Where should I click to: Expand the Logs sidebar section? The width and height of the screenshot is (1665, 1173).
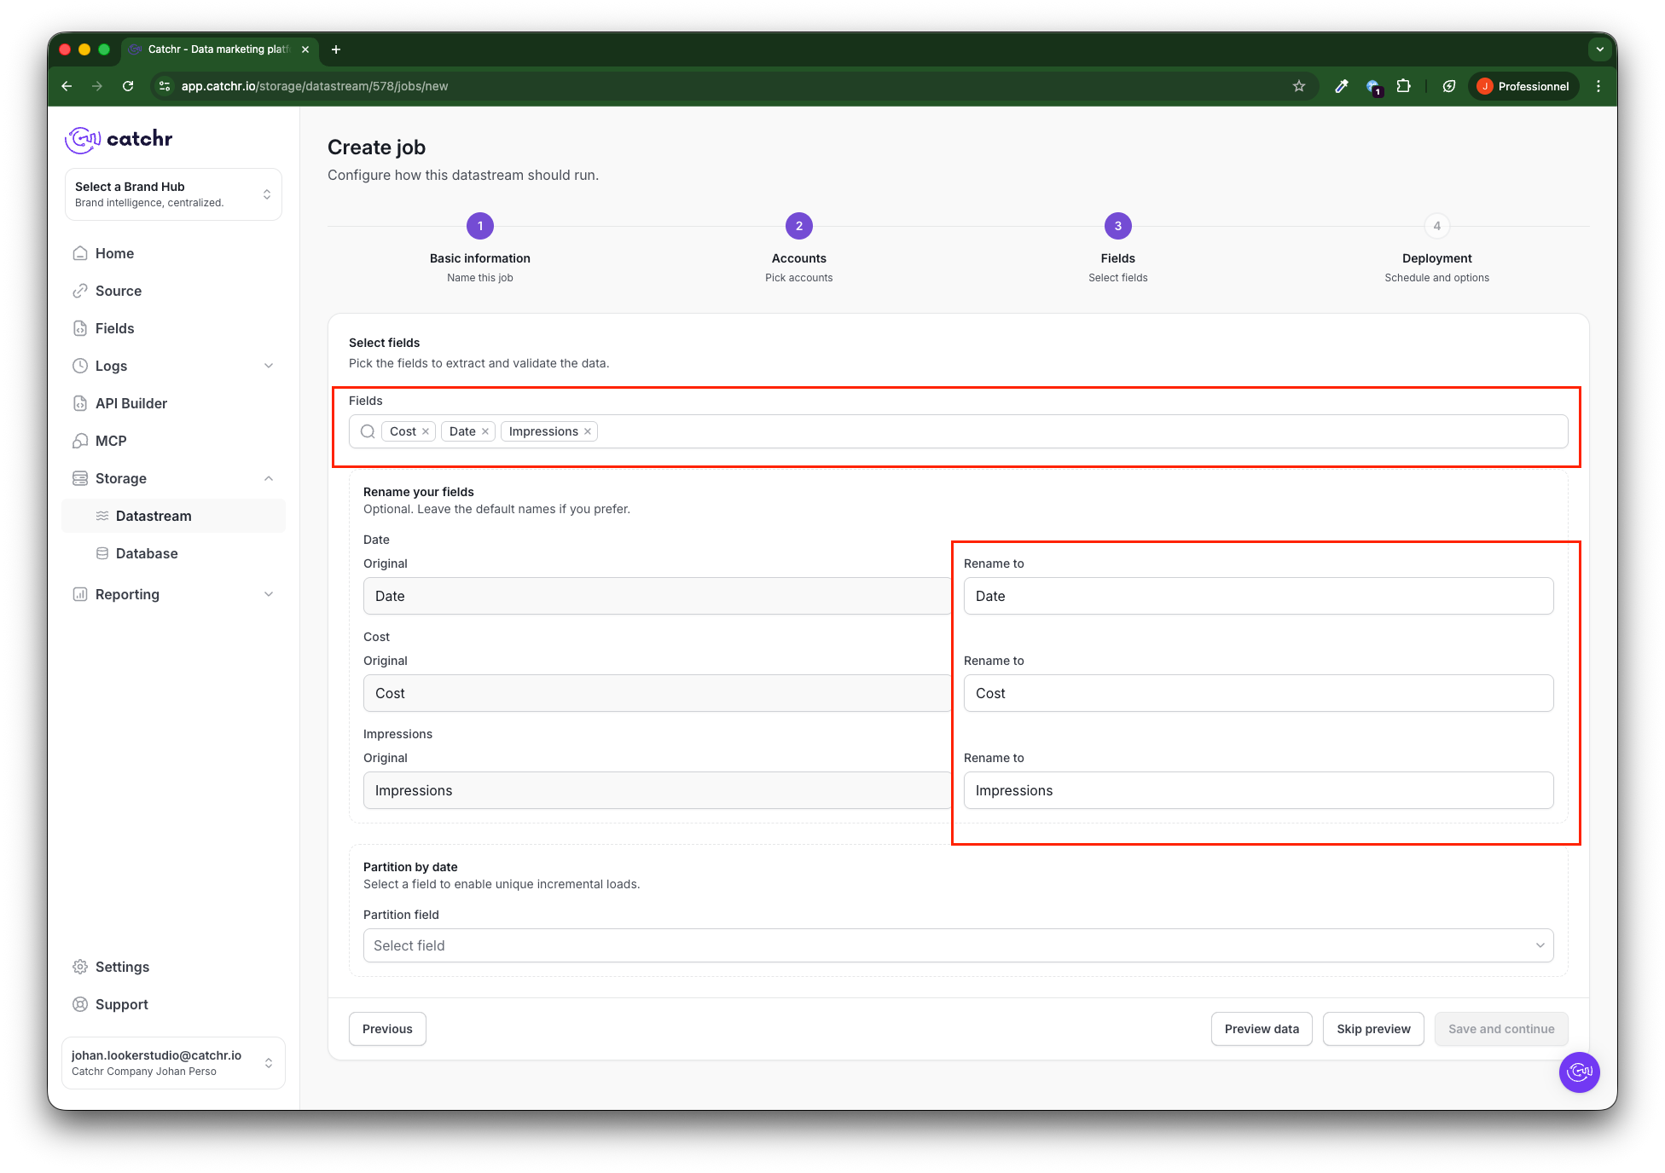(x=268, y=366)
